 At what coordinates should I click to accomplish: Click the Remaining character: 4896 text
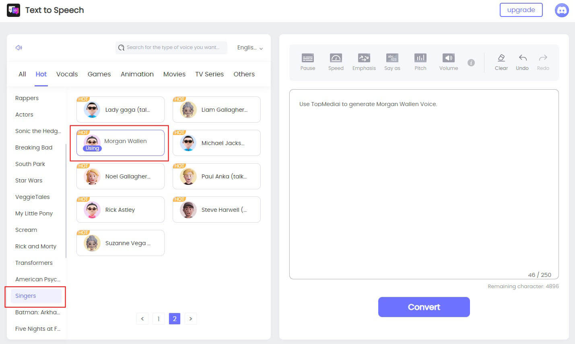pyautogui.click(x=523, y=287)
